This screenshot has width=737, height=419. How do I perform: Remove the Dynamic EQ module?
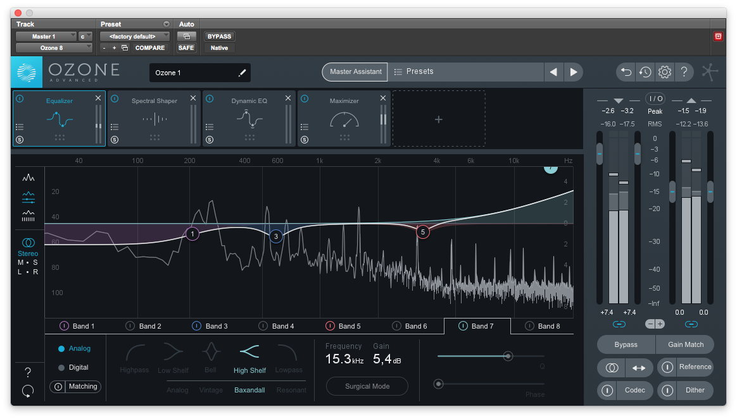point(287,98)
